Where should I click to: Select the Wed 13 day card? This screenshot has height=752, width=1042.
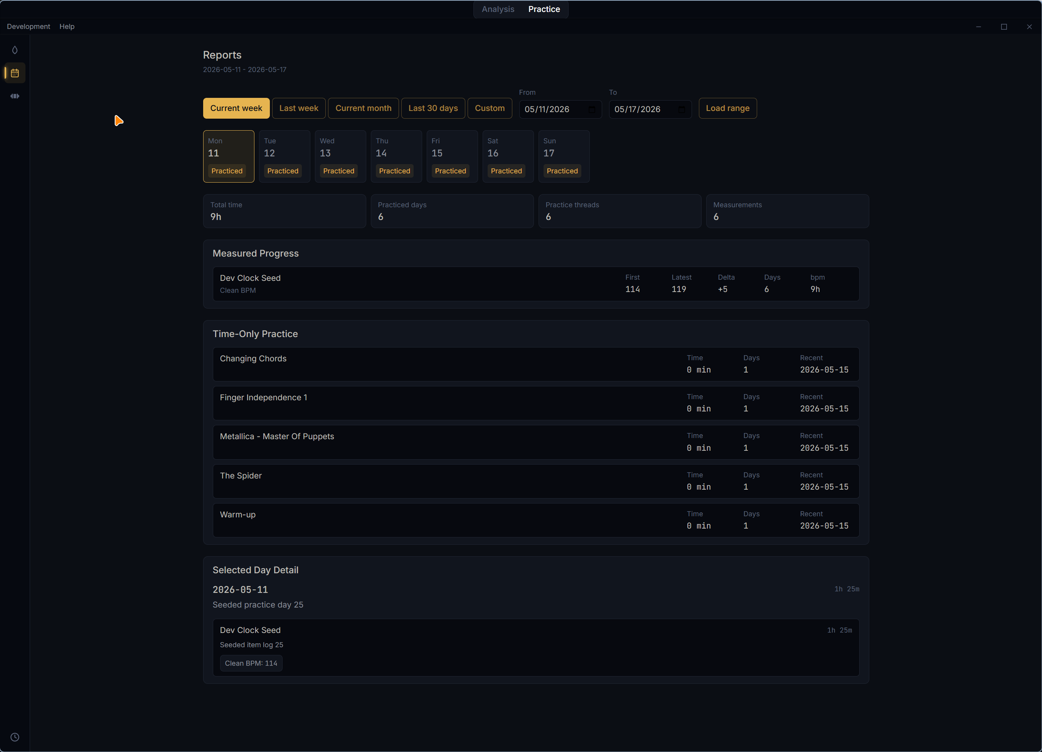340,156
